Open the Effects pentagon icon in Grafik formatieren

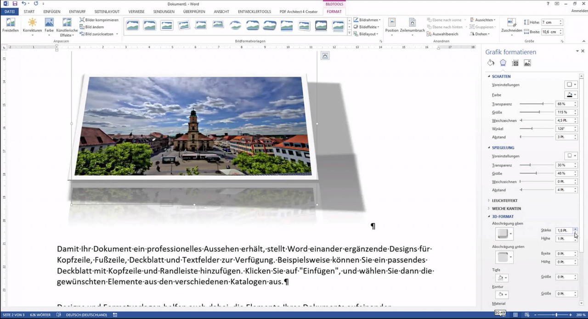point(503,62)
